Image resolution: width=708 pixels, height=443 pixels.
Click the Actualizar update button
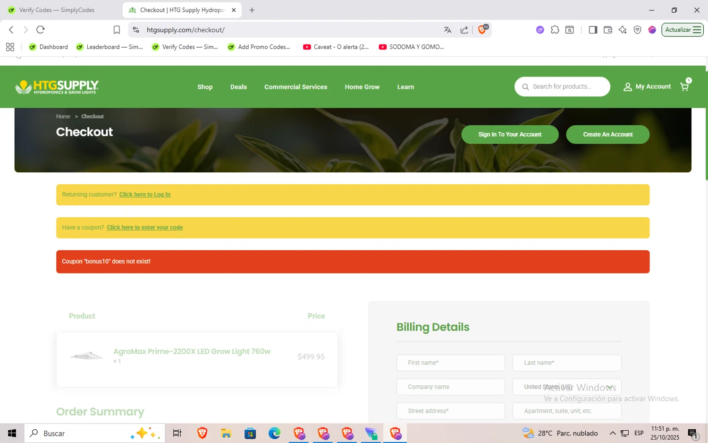pos(683,30)
